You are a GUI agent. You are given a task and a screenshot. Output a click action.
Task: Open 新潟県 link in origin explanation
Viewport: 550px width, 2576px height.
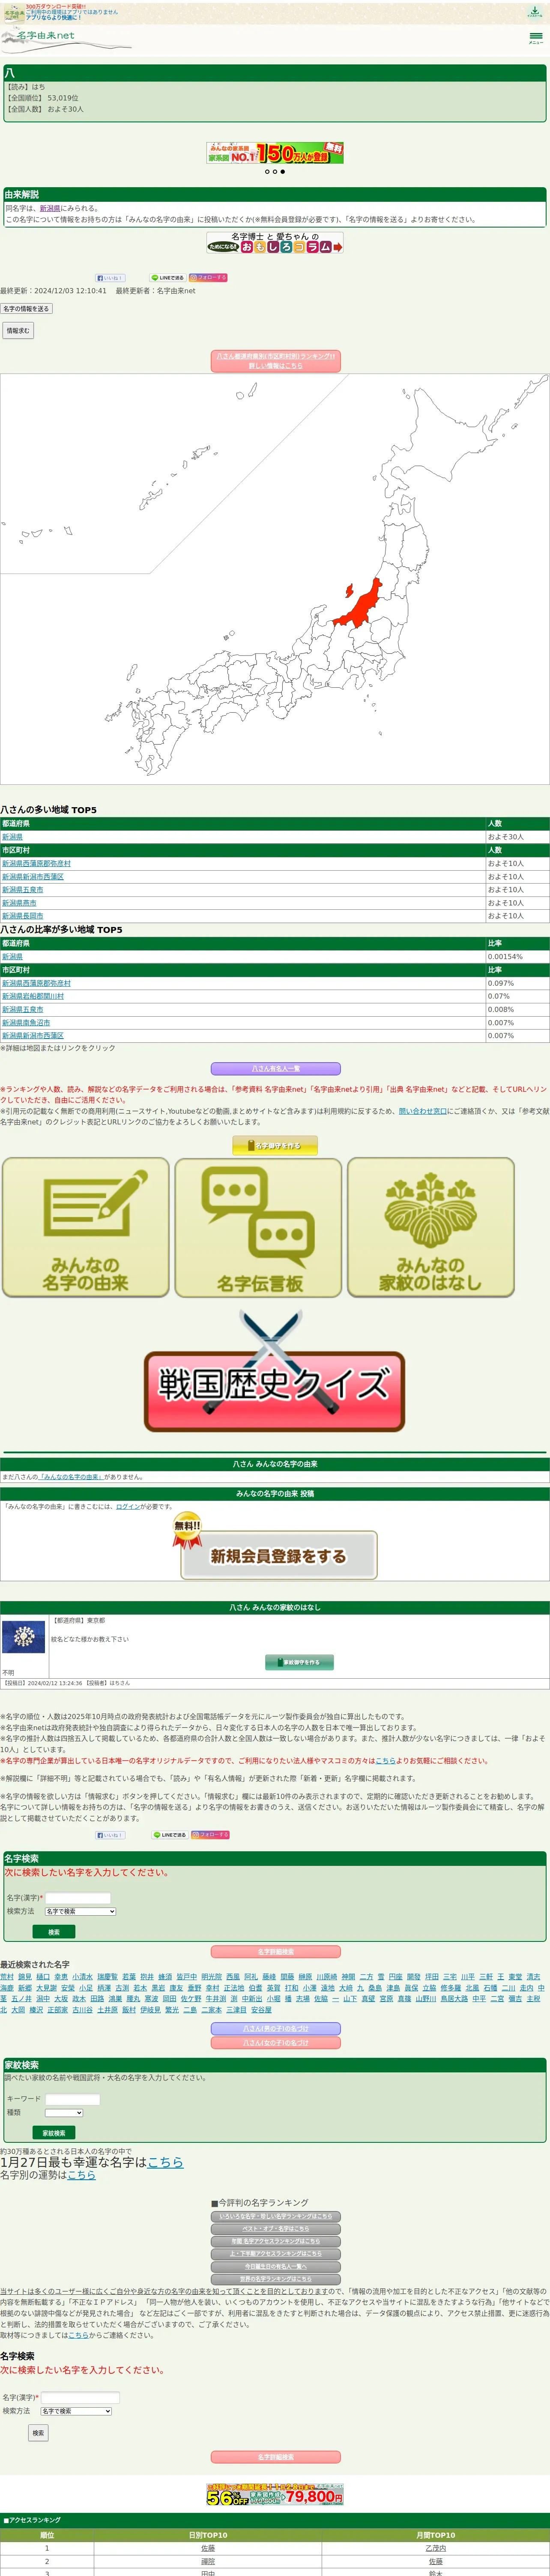(x=50, y=209)
